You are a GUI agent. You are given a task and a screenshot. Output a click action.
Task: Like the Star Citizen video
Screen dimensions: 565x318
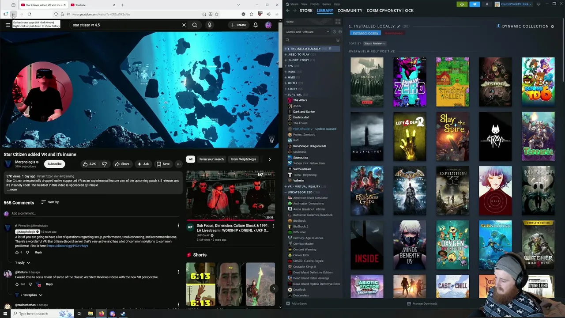(89, 164)
